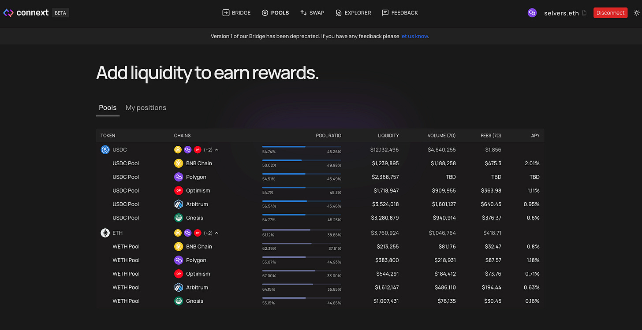Click Gnosis icon in USDC Pool row
642x330 pixels.
click(179, 218)
